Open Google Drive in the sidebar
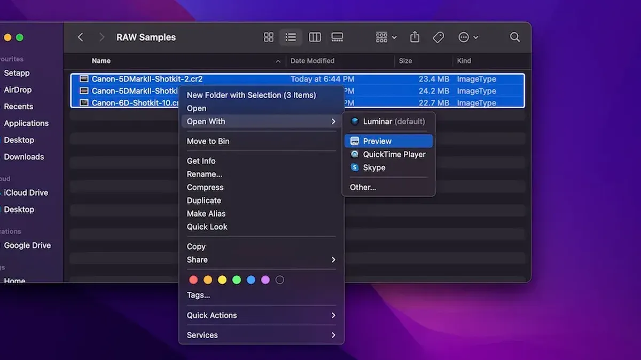 point(27,245)
